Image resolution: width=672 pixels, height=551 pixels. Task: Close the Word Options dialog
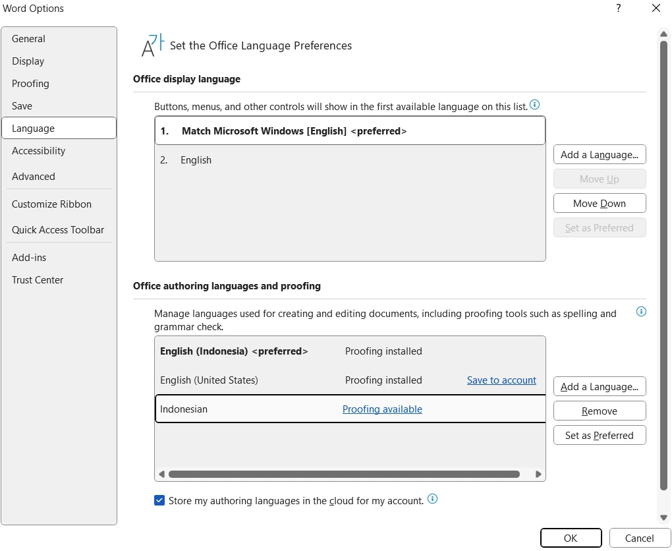coord(656,8)
